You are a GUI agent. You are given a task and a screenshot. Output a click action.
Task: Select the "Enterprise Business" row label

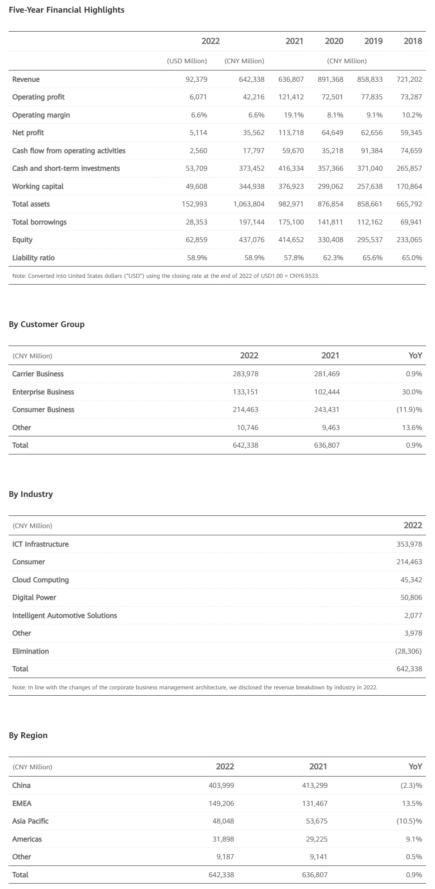[43, 392]
